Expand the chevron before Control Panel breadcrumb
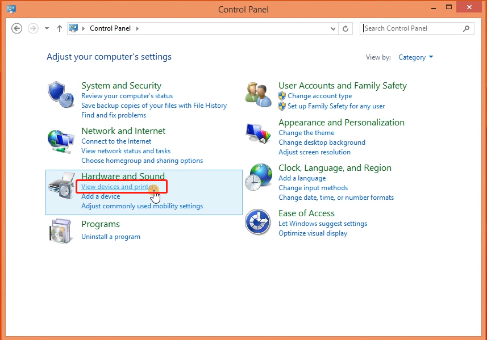The height and width of the screenshot is (340, 487). [83, 28]
